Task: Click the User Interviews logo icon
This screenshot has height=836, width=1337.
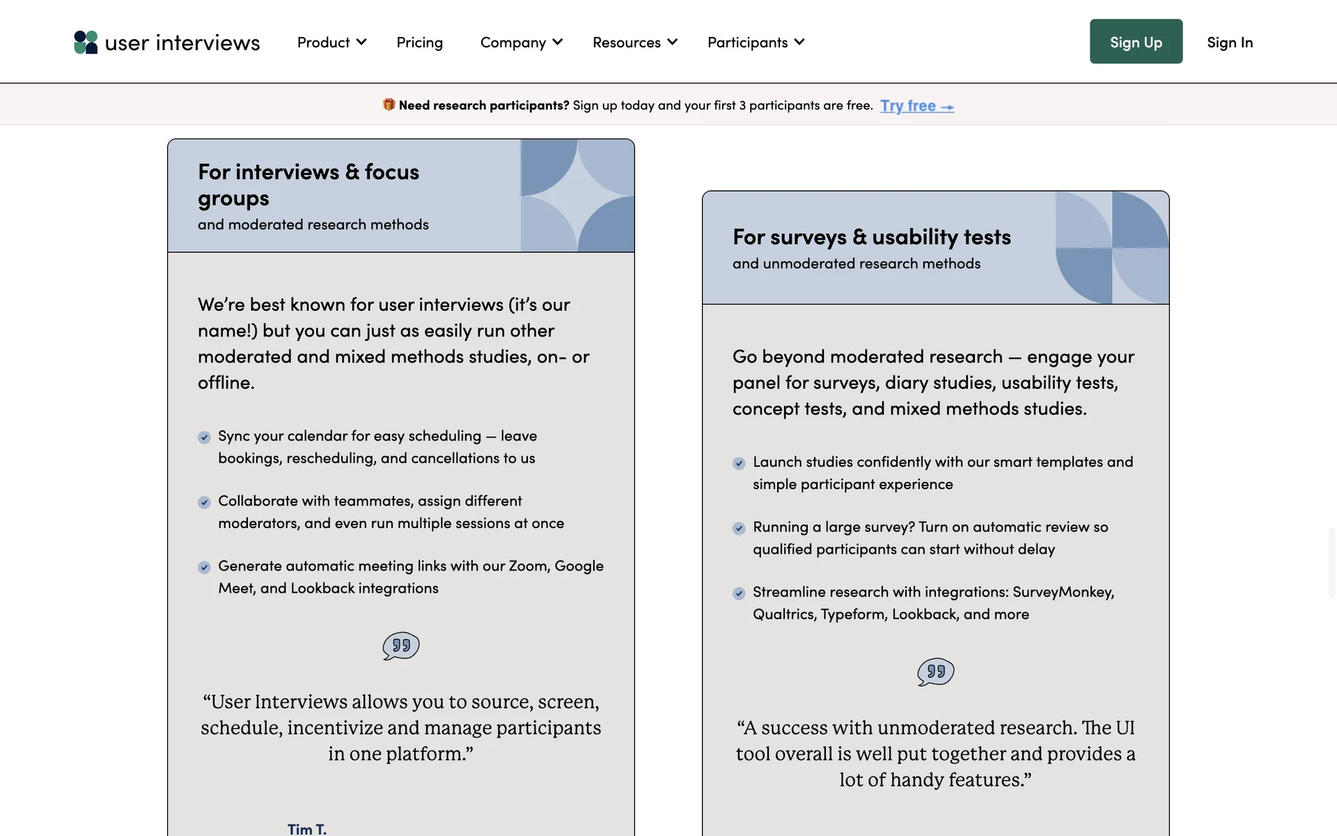Action: click(86, 42)
